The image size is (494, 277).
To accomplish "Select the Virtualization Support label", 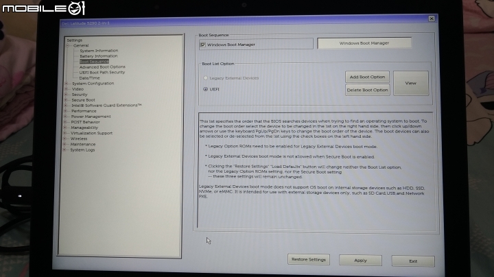I will coord(91,133).
